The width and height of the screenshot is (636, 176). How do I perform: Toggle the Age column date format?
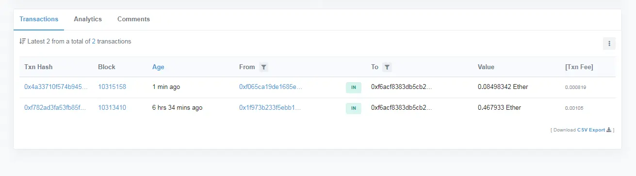158,67
